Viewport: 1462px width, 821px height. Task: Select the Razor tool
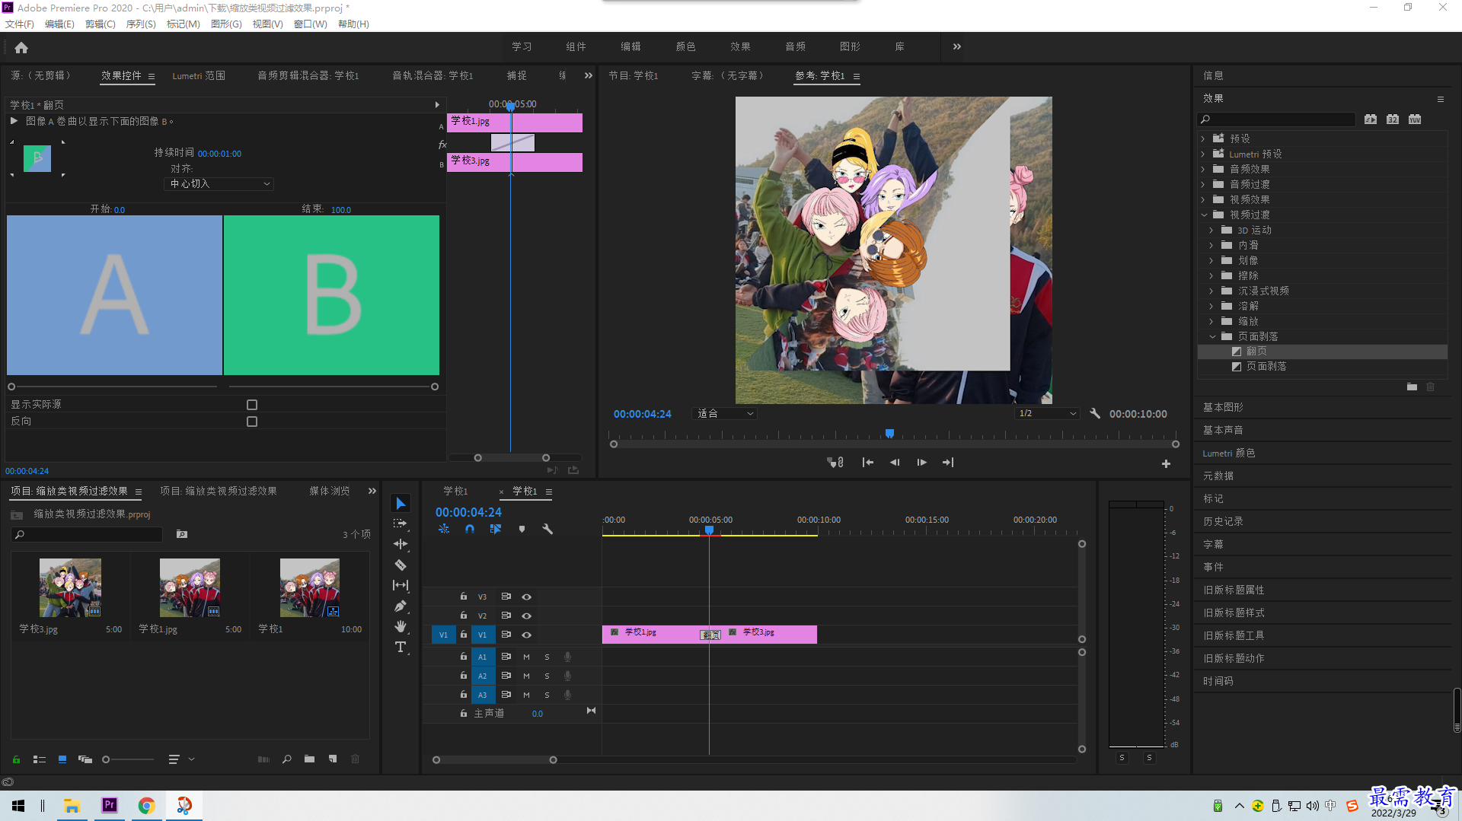(401, 565)
